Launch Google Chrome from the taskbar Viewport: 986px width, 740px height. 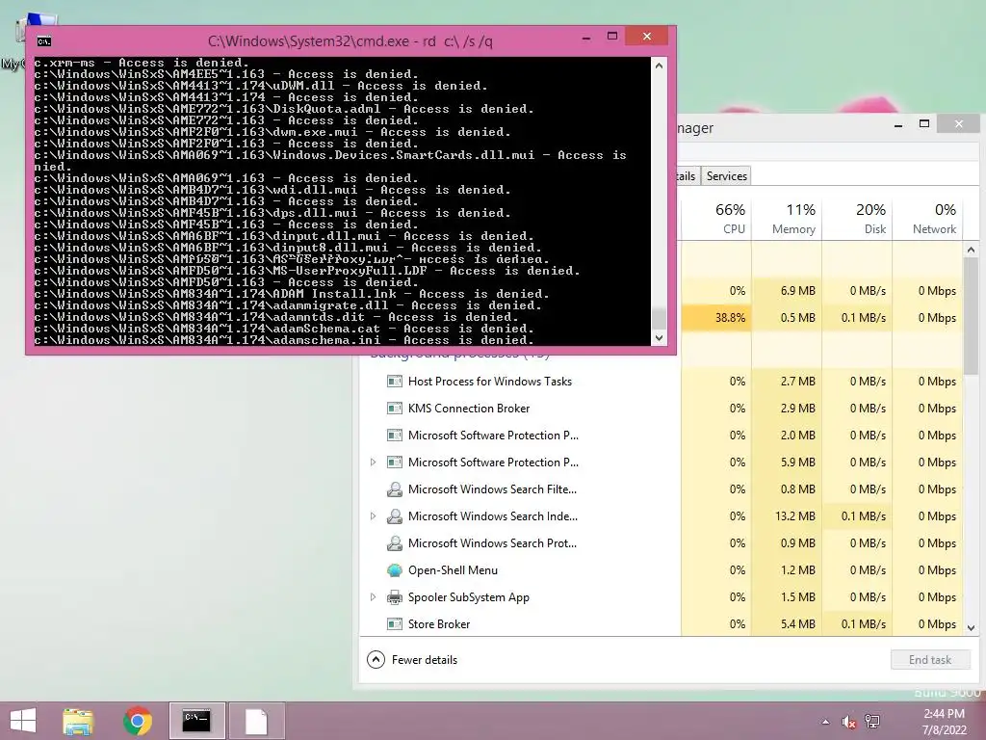click(137, 721)
